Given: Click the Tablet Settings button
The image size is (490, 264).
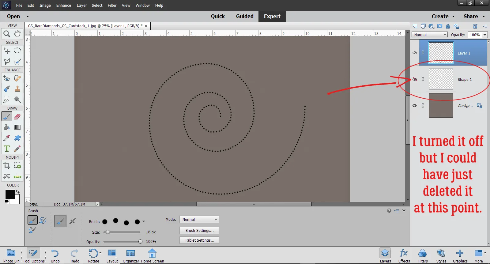Looking at the screenshot, I should tap(199, 240).
